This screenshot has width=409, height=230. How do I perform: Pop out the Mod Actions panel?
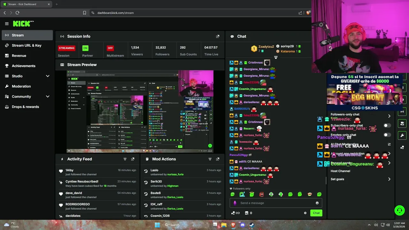click(218, 159)
